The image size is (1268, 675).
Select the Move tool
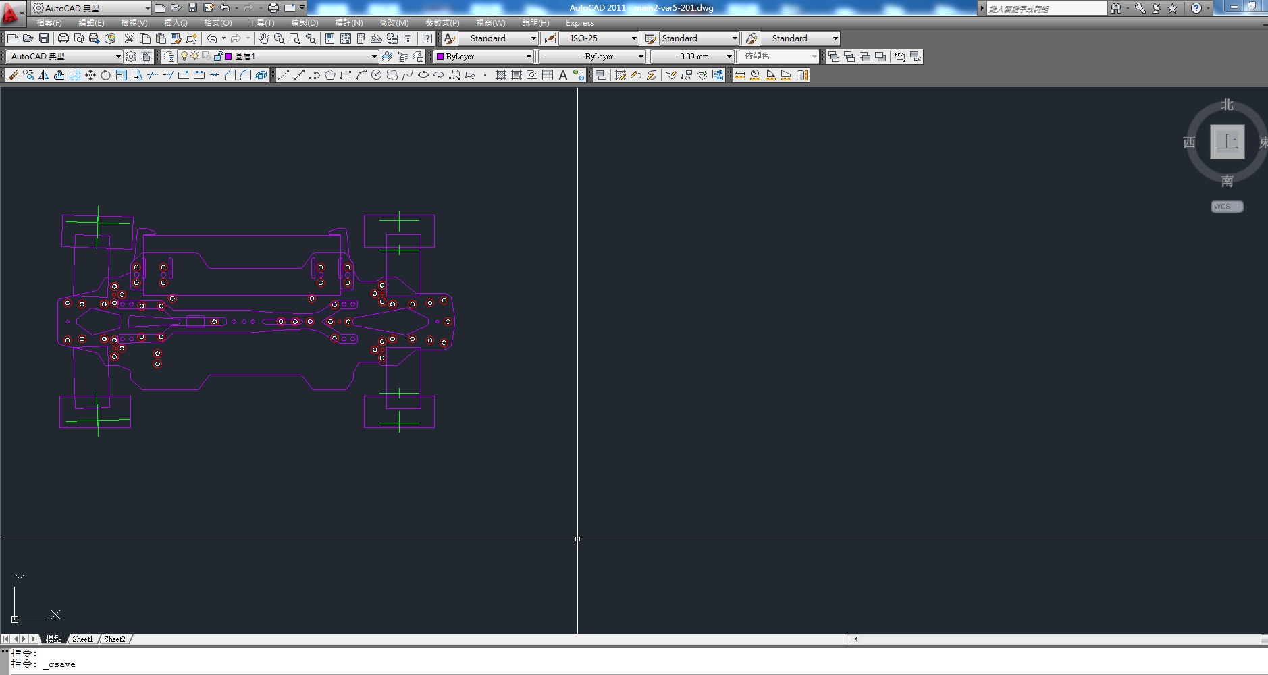coord(90,75)
